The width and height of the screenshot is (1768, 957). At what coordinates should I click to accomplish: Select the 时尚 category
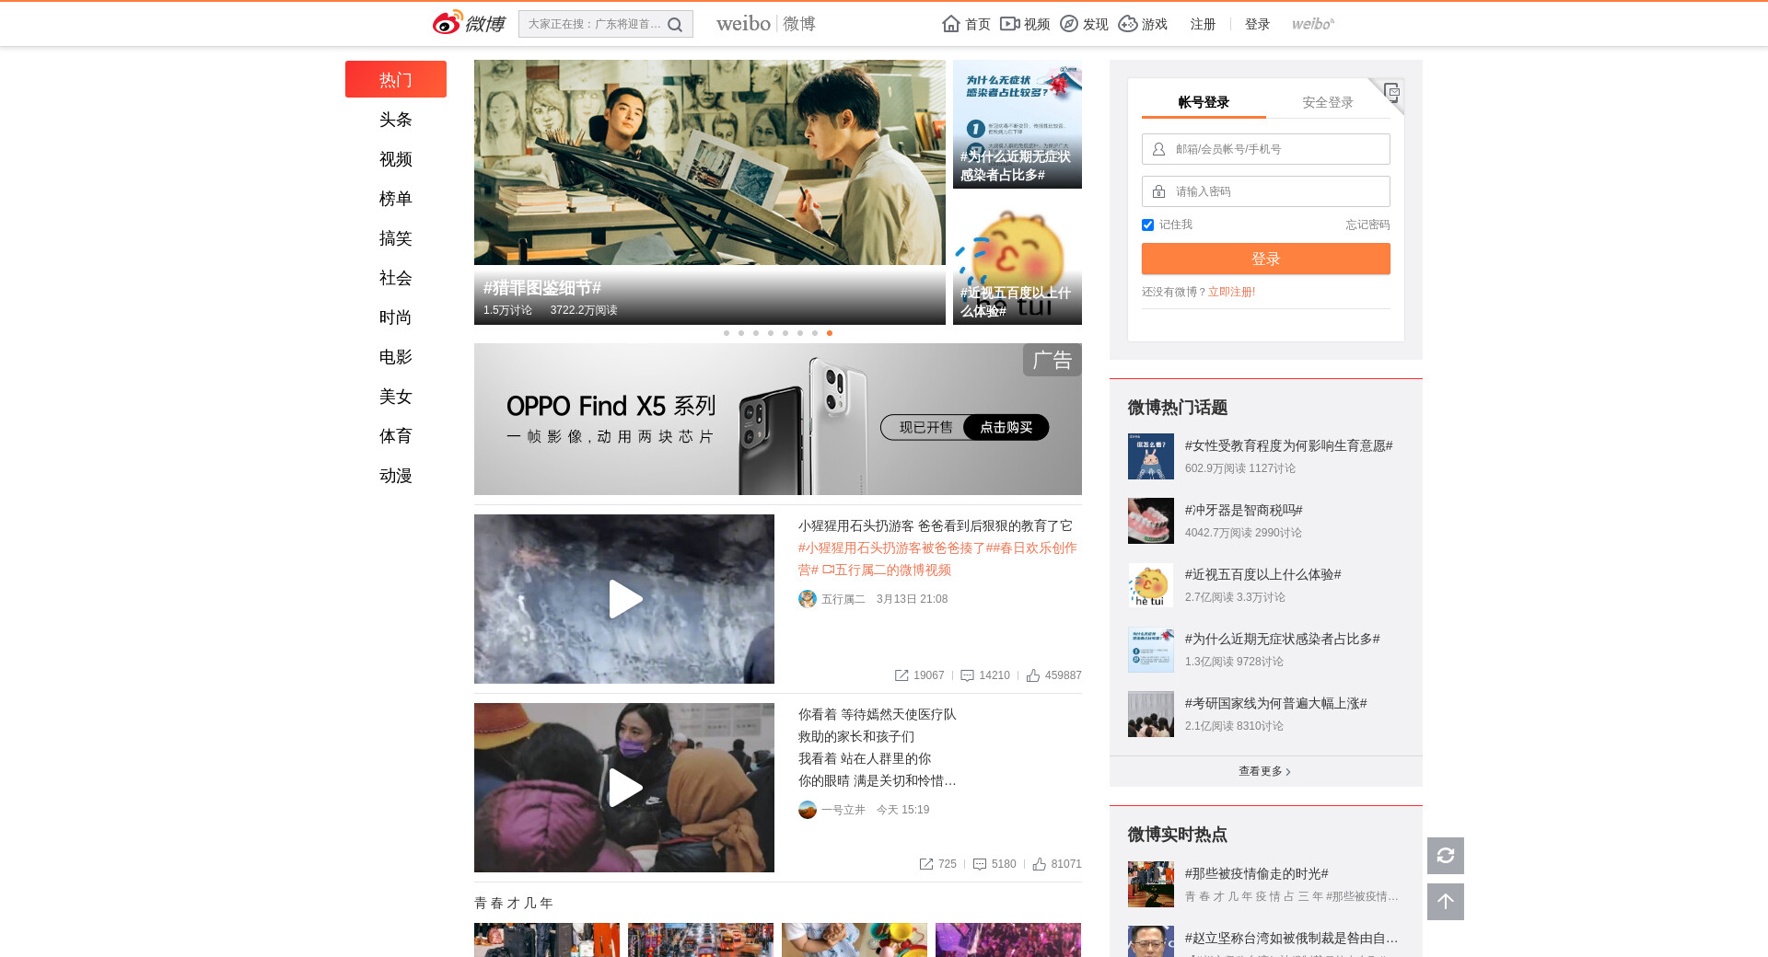[x=396, y=317]
